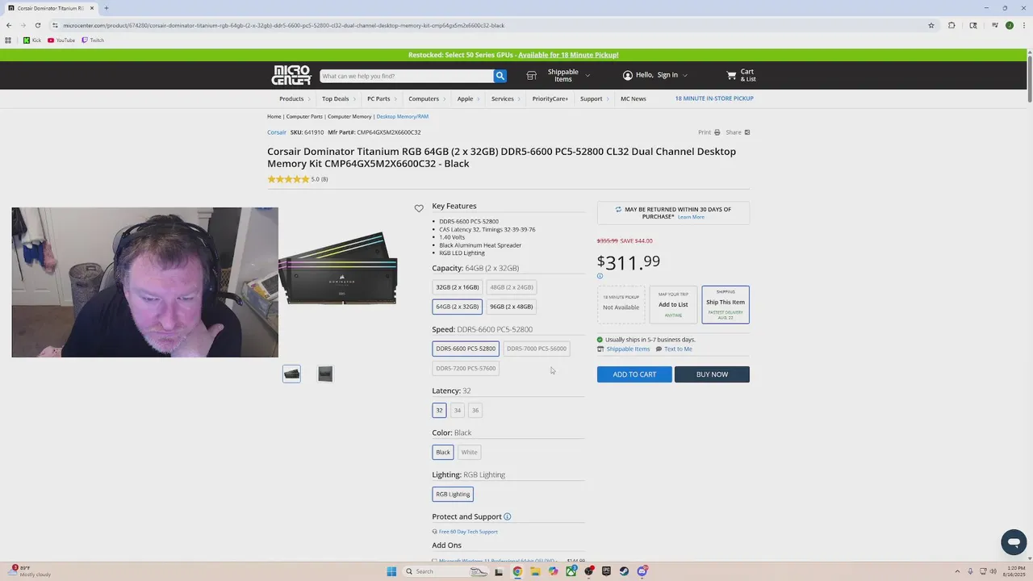The image size is (1033, 581).
Task: Click the blue search magnifier button
Action: click(500, 76)
